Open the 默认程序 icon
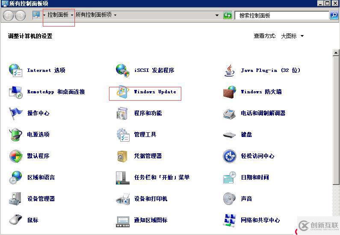The width and height of the screenshot is (340, 235). 16,156
